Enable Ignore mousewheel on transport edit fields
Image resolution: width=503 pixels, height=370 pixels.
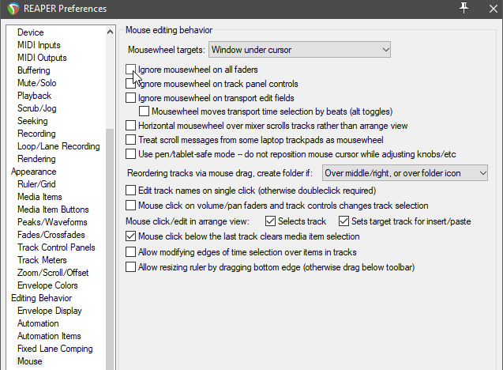(x=130, y=98)
